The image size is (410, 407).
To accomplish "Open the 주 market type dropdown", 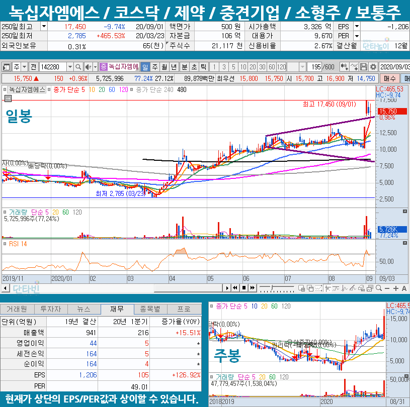I will [x=24, y=67].
